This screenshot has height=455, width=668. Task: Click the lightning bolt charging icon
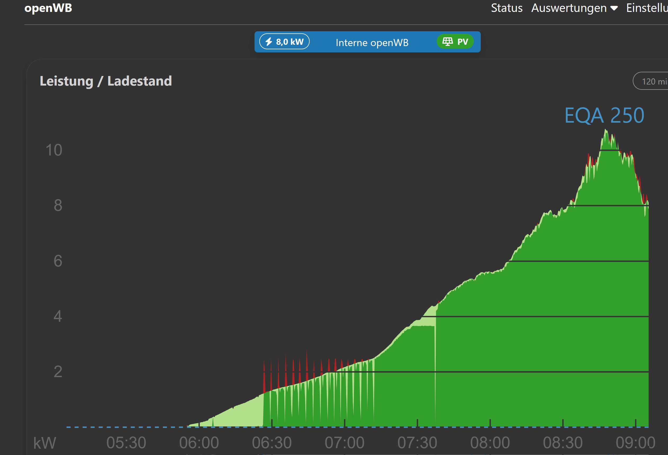(x=269, y=42)
